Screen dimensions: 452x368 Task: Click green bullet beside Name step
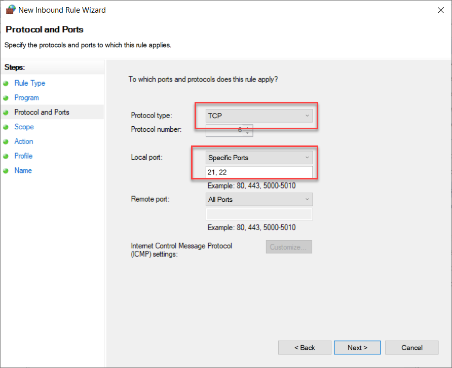point(6,171)
